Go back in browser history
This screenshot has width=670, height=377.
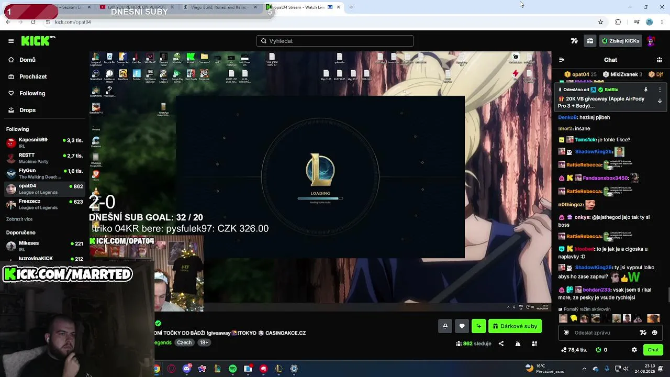[8, 22]
